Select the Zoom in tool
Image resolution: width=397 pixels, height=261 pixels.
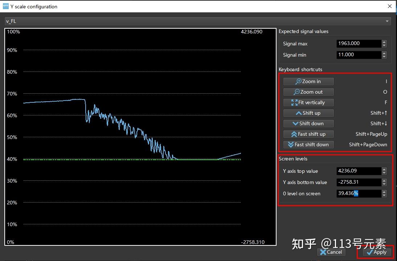pyautogui.click(x=308, y=81)
